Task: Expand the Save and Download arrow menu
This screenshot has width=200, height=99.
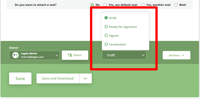Action: point(85,78)
